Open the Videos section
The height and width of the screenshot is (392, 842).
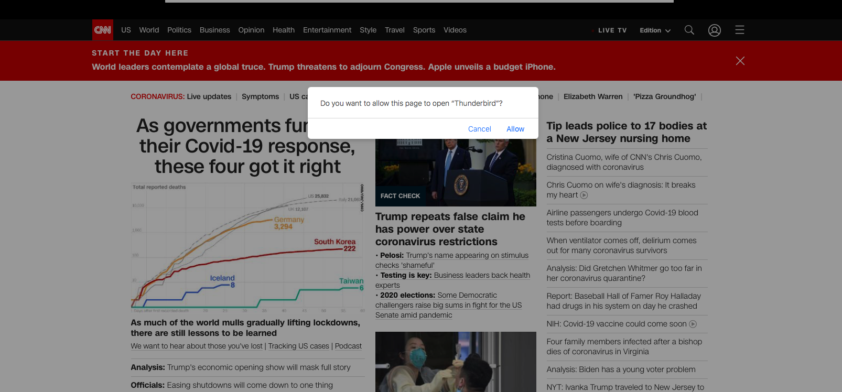tap(455, 30)
